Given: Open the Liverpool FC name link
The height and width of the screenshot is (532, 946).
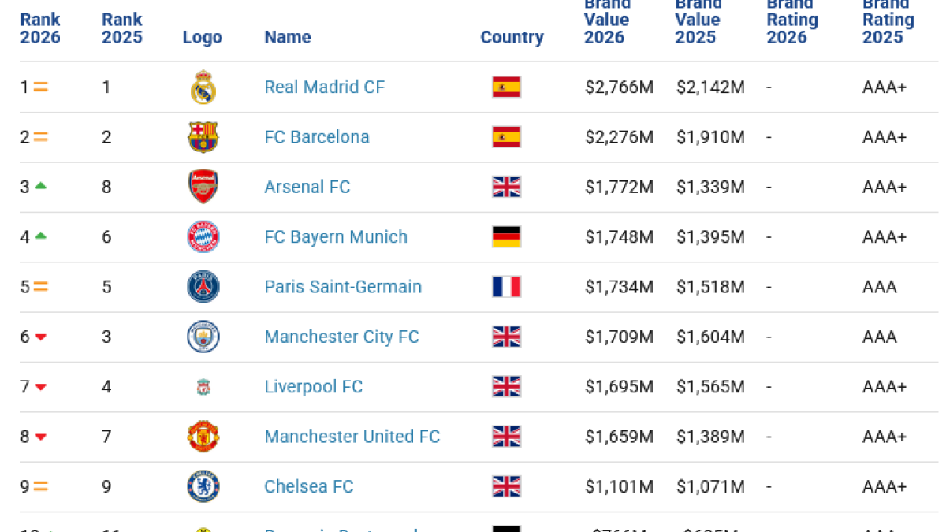Looking at the screenshot, I should 314,387.
